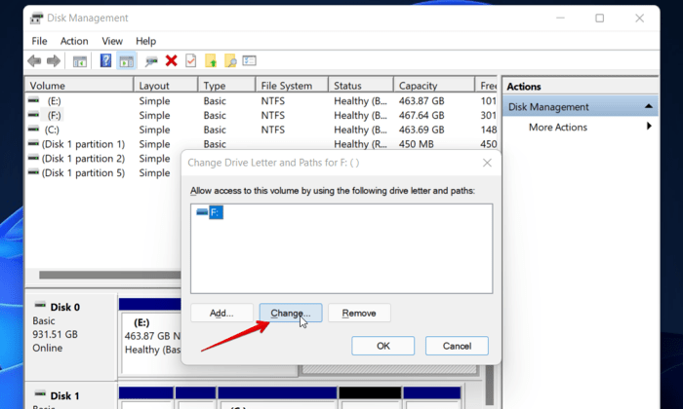This screenshot has width=683, height=409.
Task: Click the Help question mark icon
Action: point(105,60)
